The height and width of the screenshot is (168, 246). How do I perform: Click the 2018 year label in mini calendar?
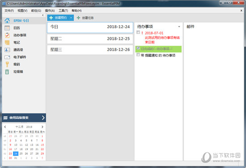[29, 127]
